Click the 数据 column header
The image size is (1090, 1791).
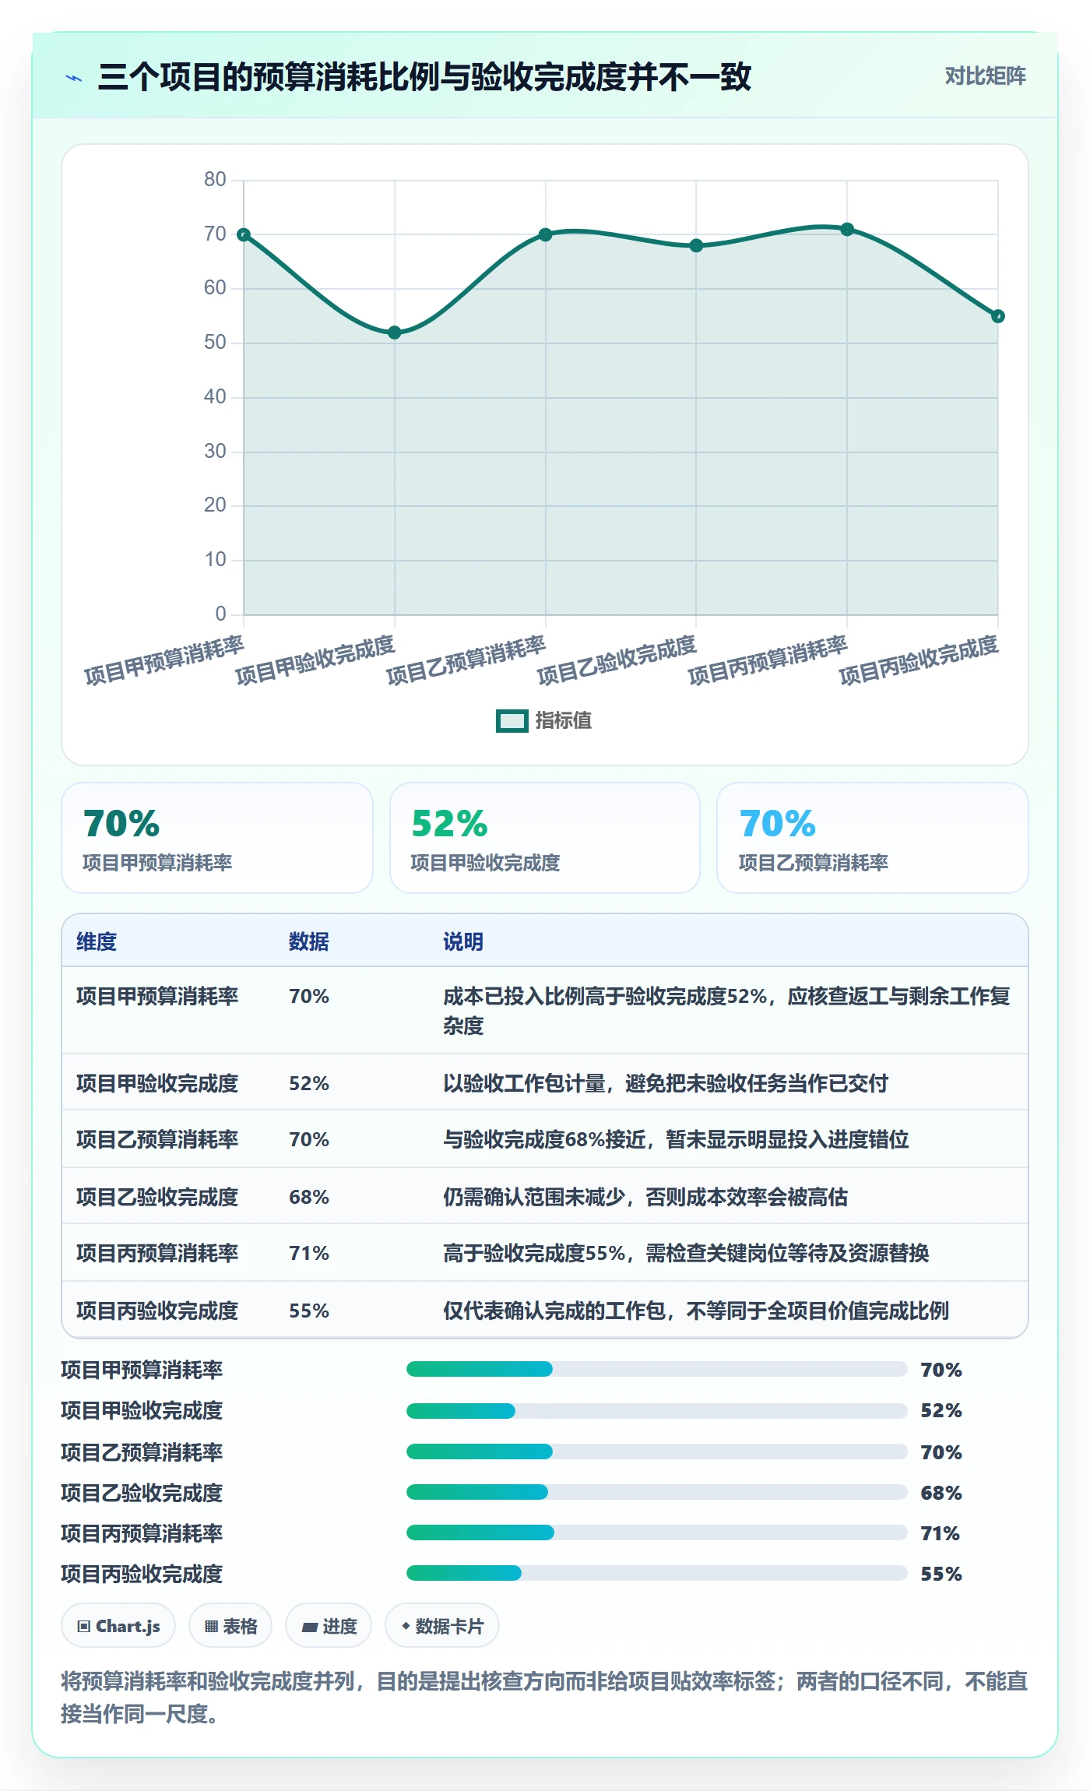tap(309, 941)
